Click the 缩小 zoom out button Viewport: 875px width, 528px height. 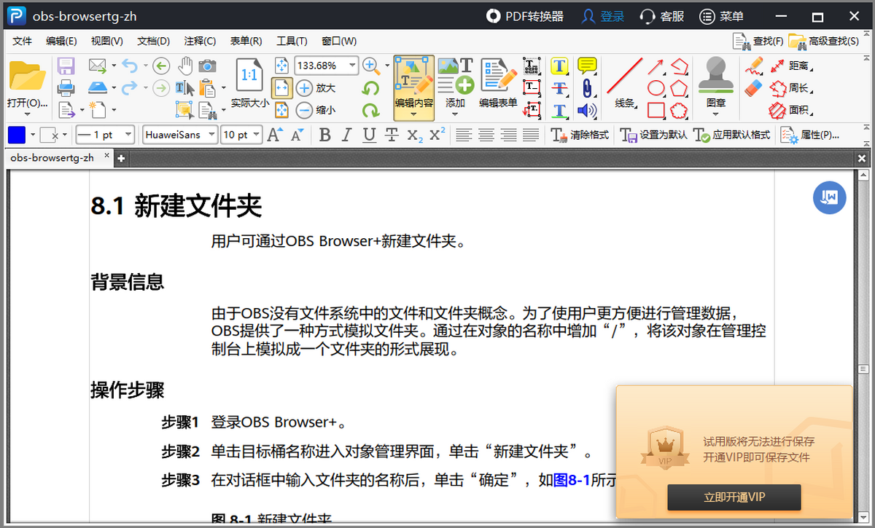(x=316, y=110)
